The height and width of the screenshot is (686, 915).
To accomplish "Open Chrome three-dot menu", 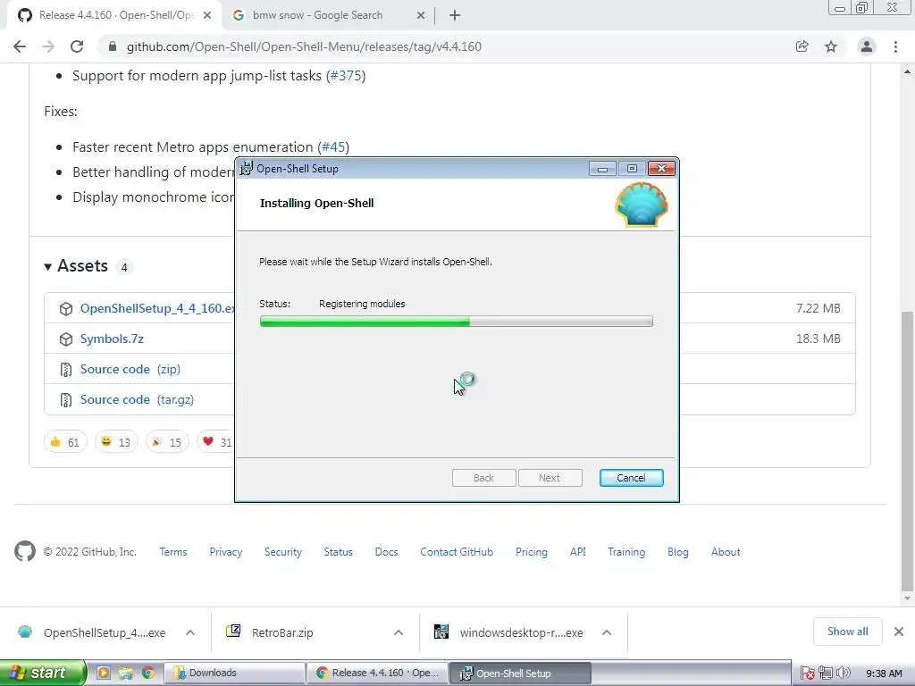I will pyautogui.click(x=895, y=46).
